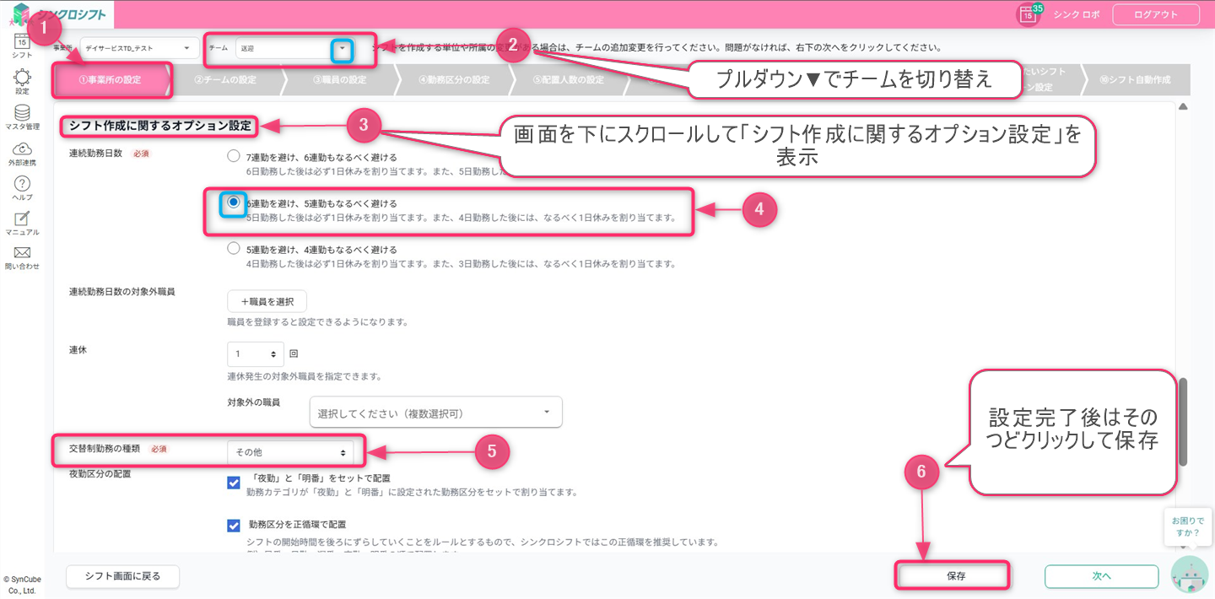1215x599 pixels.
Task: Click the ＋職員を選択 button
Action: (x=267, y=301)
